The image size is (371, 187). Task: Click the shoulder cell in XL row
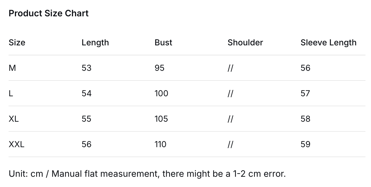point(230,119)
